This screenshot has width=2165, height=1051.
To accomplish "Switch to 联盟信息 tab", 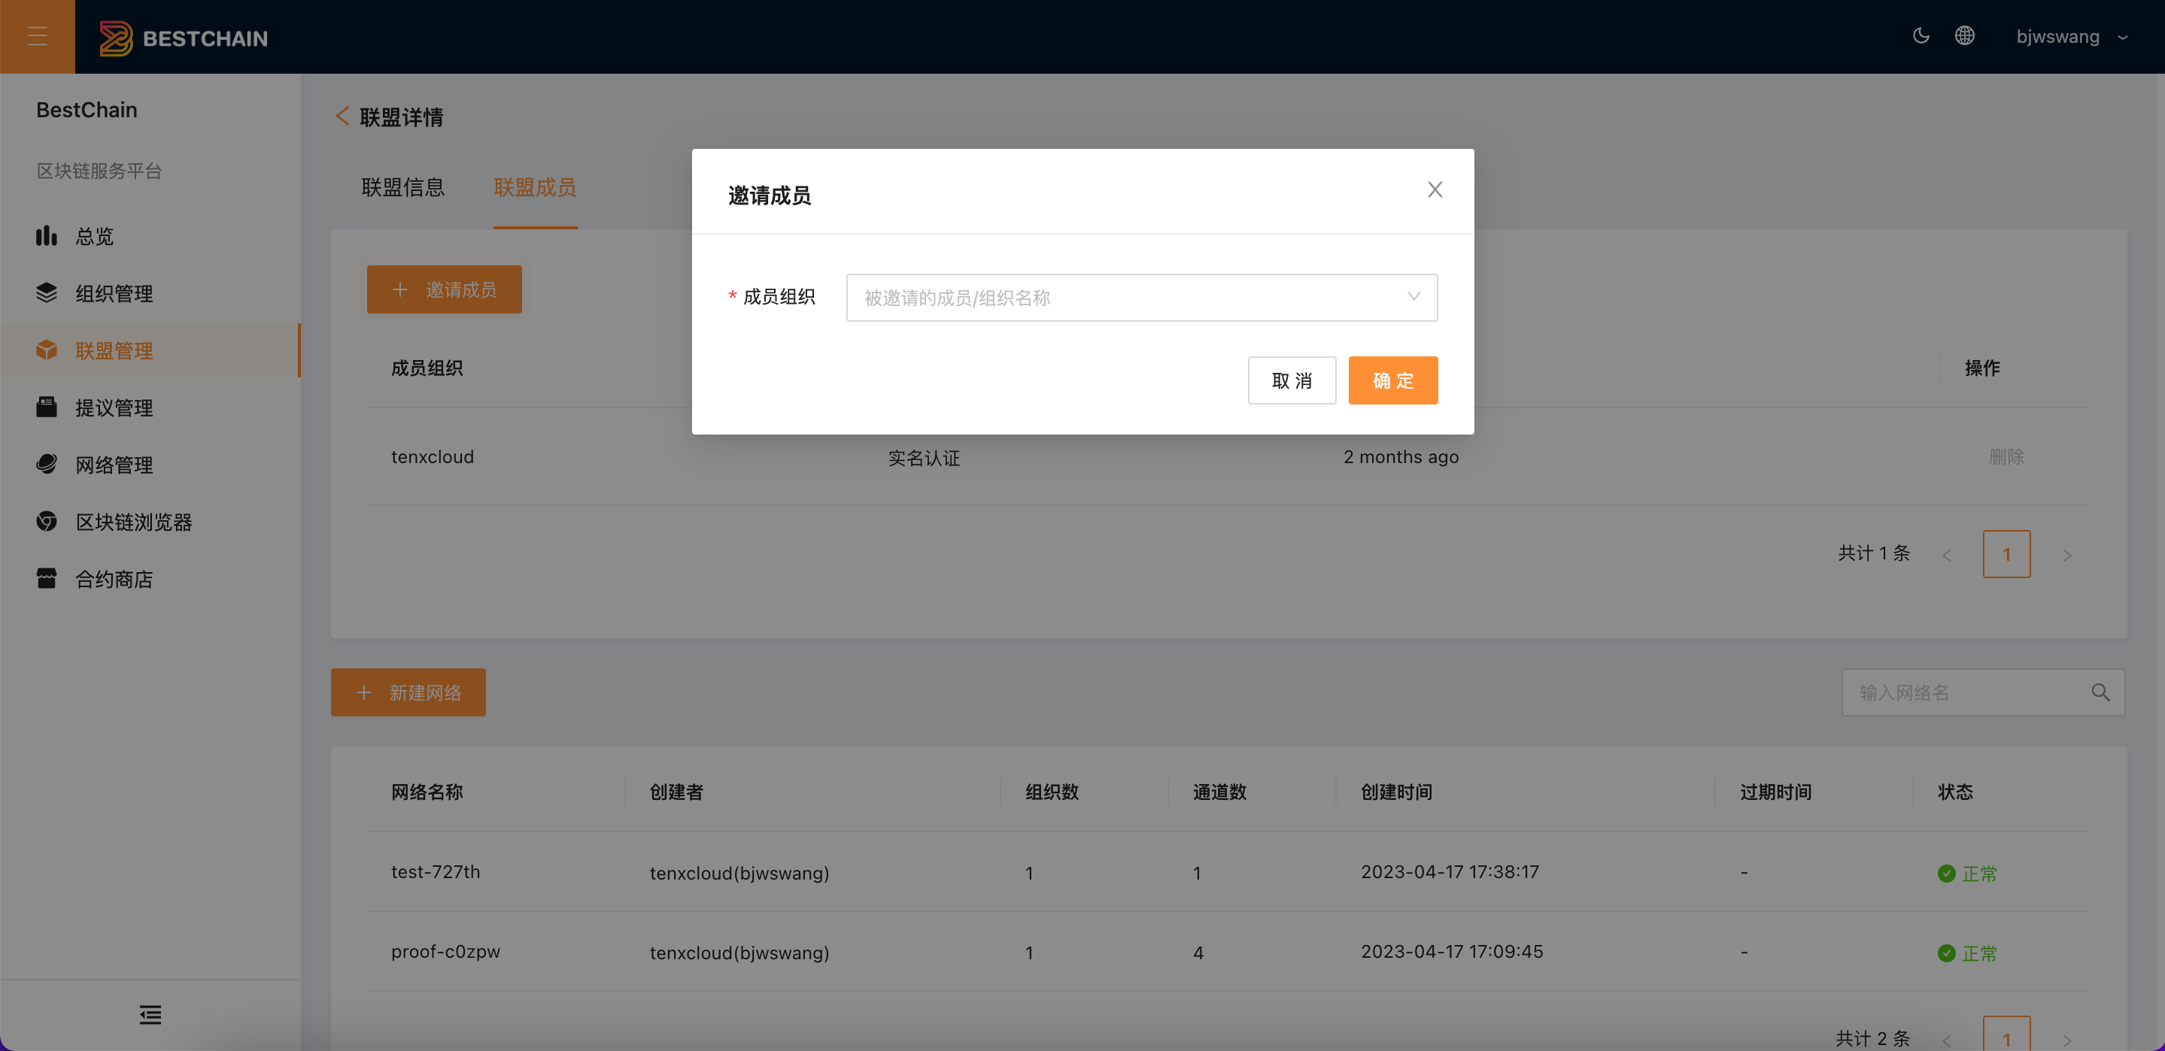I will coord(402,187).
